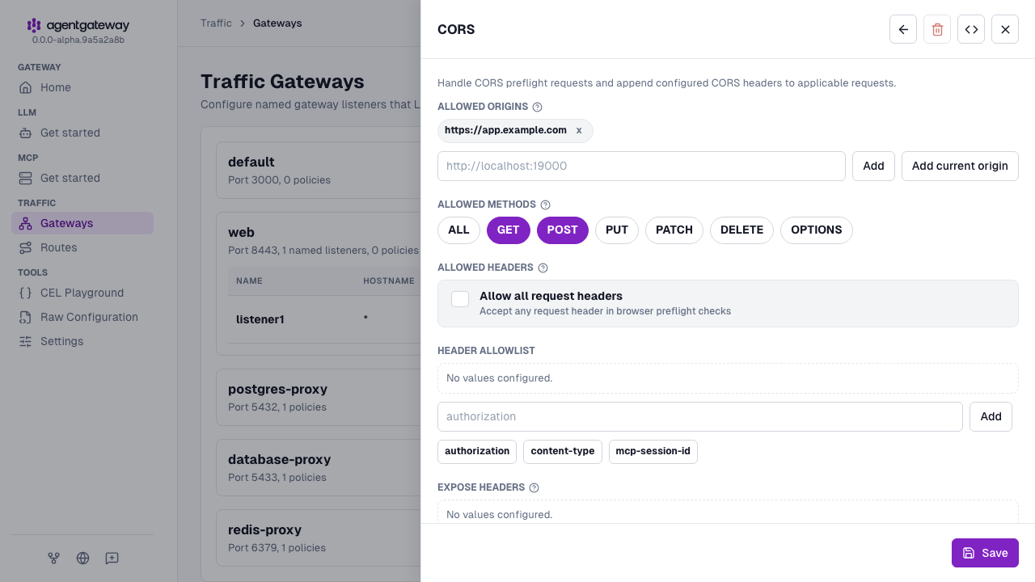
Task: Open the code view icon in CORS header
Action: 971,29
